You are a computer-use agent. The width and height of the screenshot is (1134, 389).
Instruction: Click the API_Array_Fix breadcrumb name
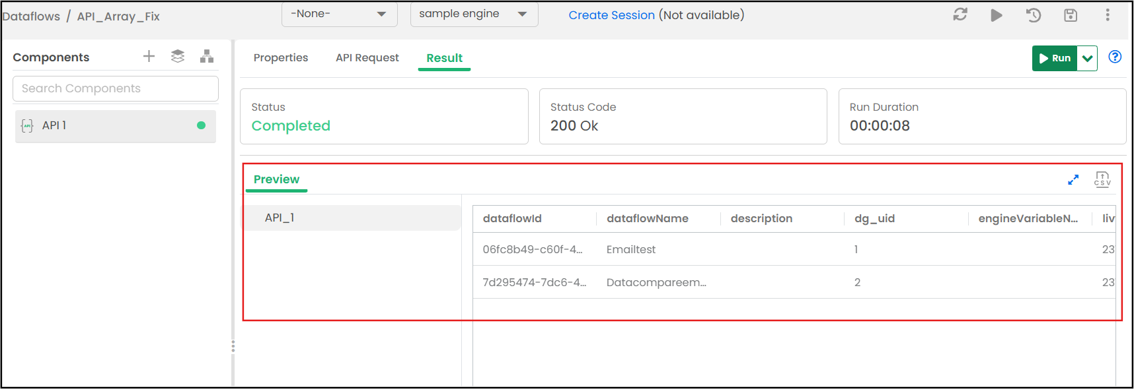(118, 16)
